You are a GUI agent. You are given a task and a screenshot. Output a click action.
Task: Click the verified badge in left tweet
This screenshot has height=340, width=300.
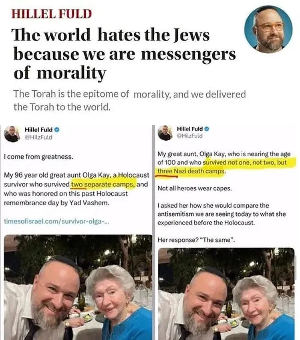(x=57, y=130)
